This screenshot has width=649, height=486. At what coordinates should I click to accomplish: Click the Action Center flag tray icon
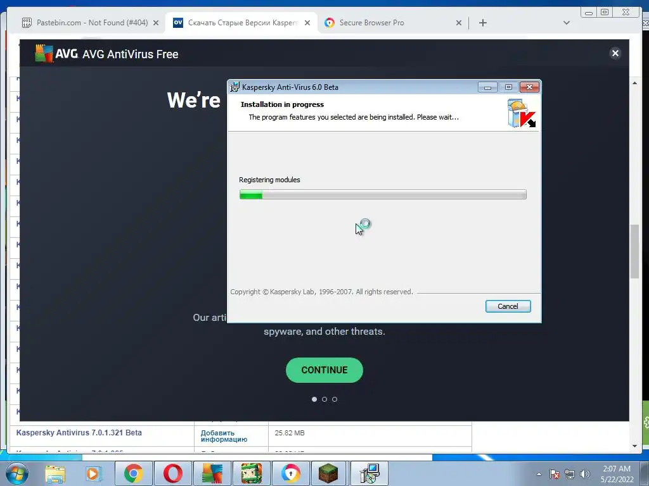(x=555, y=474)
